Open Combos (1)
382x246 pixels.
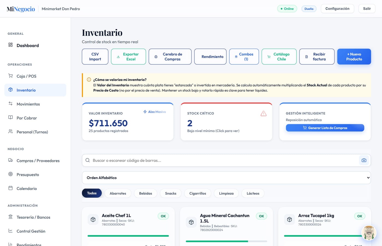[244, 57]
